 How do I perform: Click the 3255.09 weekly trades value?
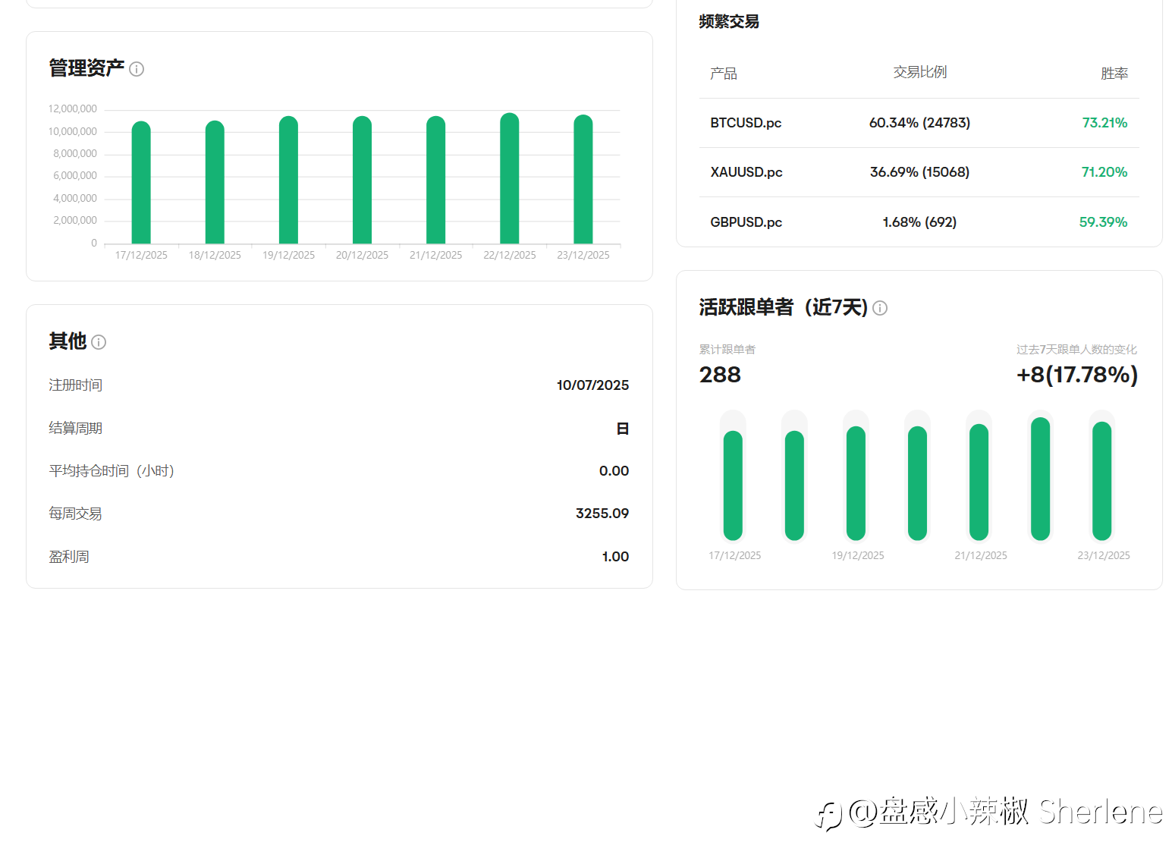[602, 514]
